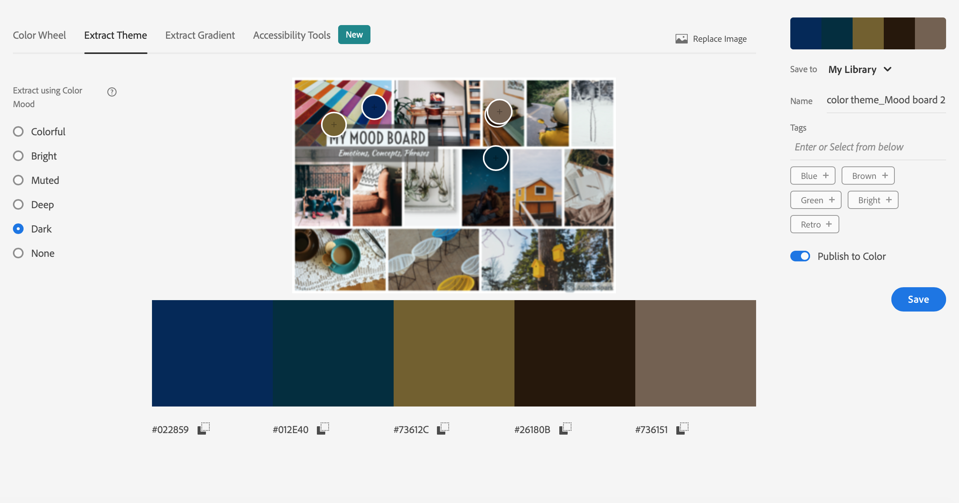Click the Replace Image picture icon
The image size is (959, 503).
pyautogui.click(x=682, y=39)
